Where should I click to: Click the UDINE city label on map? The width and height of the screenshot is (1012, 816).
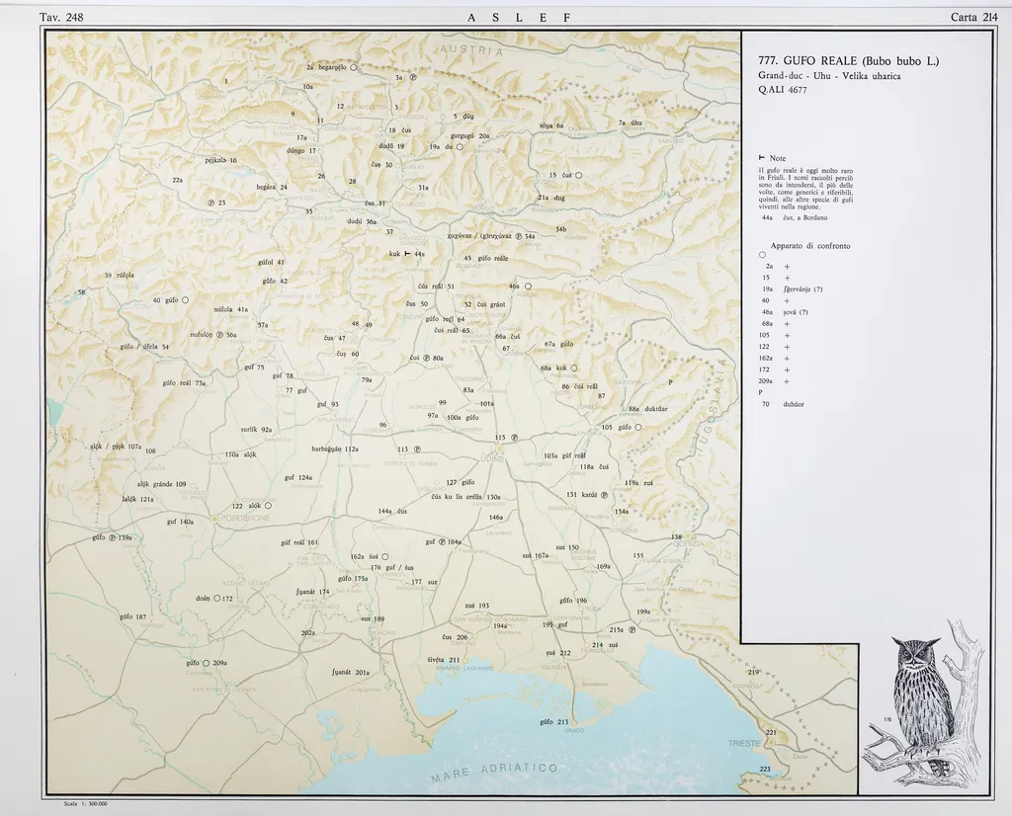coord(492,459)
